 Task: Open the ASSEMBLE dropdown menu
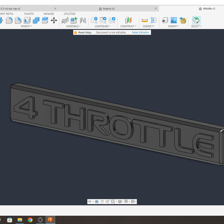point(73,26)
